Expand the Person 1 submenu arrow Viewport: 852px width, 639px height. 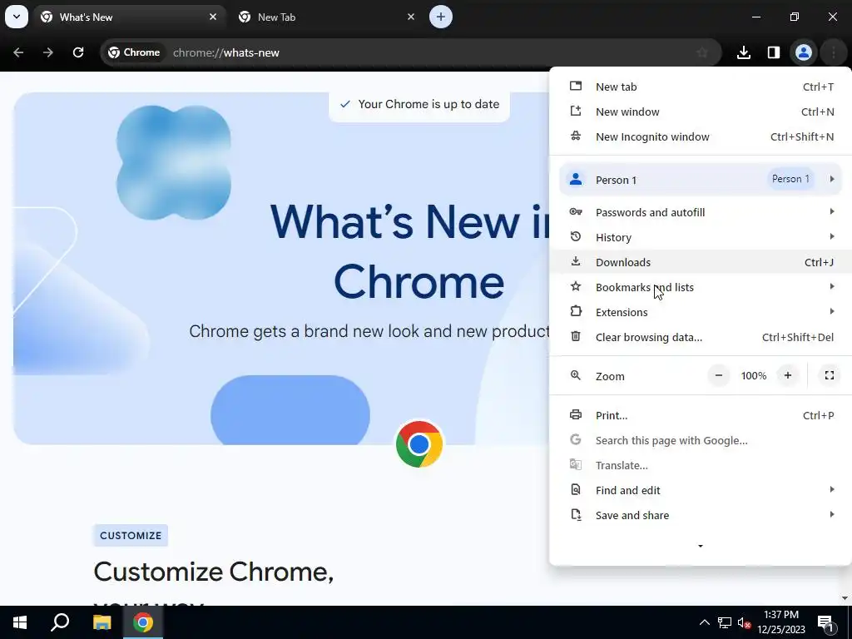click(832, 179)
